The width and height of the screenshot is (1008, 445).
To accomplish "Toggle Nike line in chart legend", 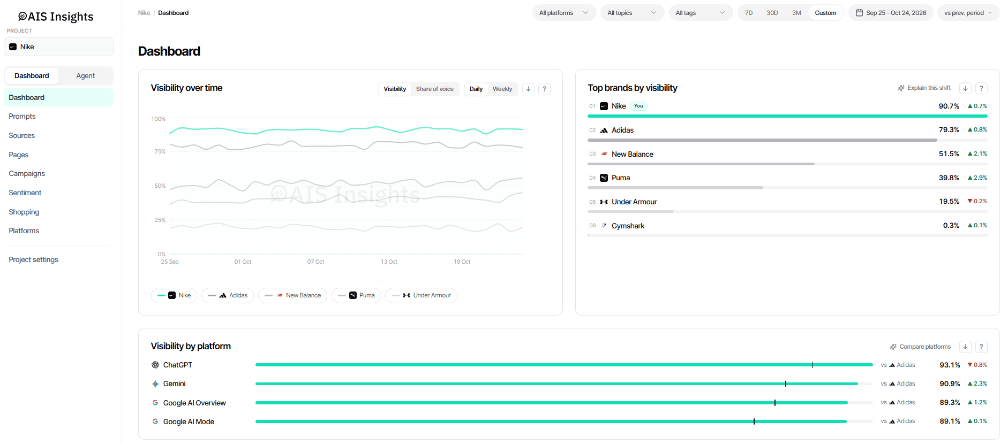I will click(174, 295).
